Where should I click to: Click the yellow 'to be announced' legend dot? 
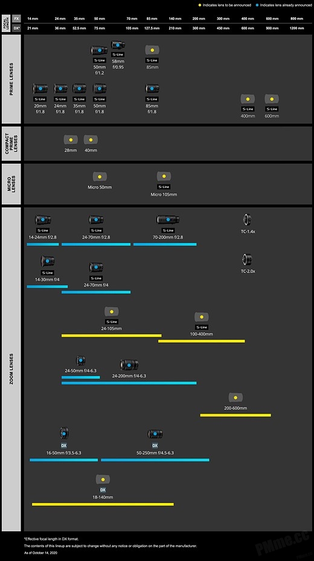coord(200,5)
